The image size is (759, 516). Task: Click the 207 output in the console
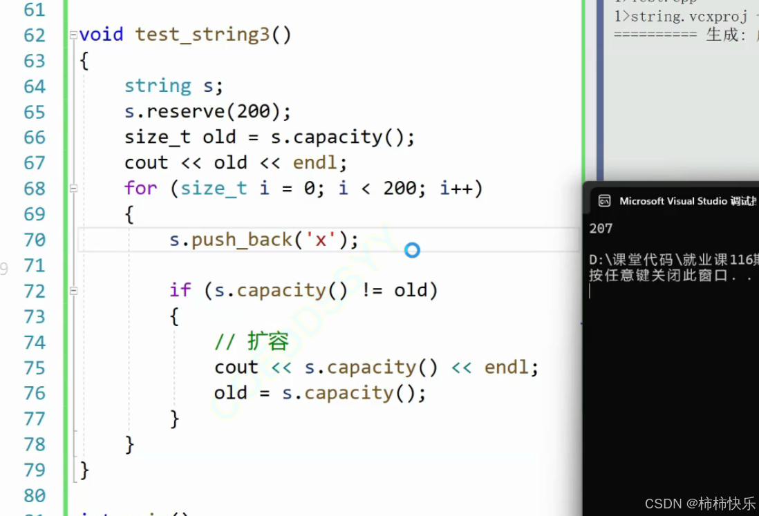(x=601, y=228)
